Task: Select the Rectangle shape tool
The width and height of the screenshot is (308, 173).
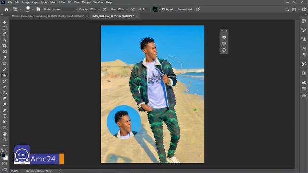Action: 4,128
